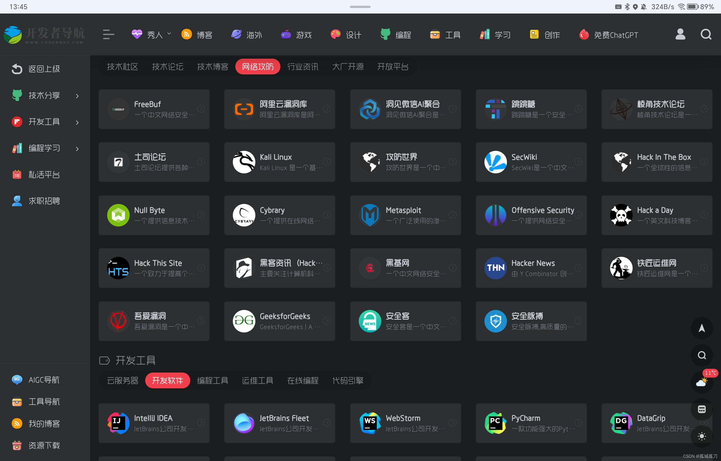Click the Hack a Day skull icon
This screenshot has height=461, width=721.
tap(621, 215)
